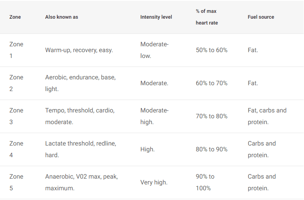Screen dimensions: 304x200
Task: Select the Zone 3 cell
Action: coord(16,116)
